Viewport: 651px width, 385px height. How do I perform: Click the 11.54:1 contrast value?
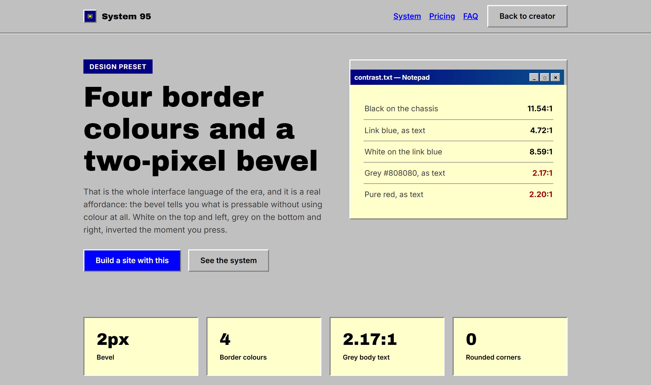540,108
